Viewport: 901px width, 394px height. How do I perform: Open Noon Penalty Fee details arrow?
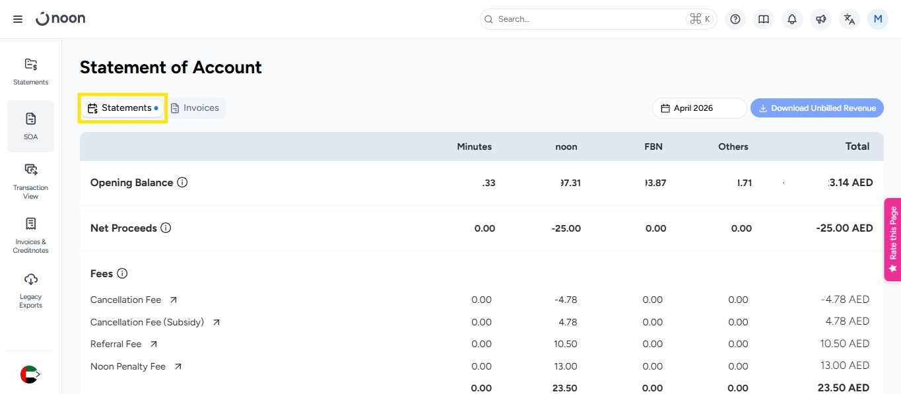(178, 366)
